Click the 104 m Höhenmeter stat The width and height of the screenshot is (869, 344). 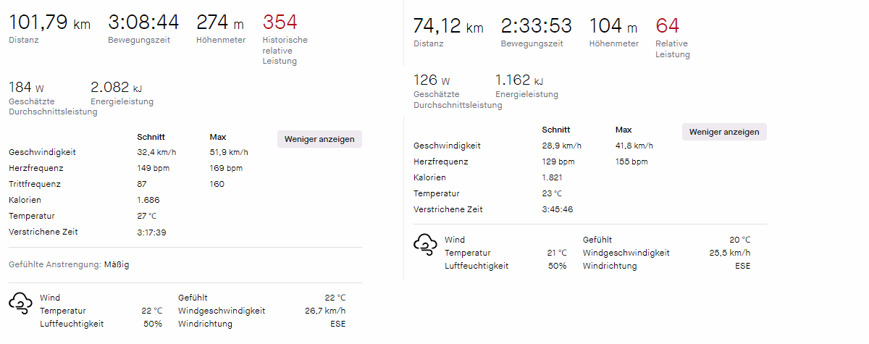click(x=613, y=26)
